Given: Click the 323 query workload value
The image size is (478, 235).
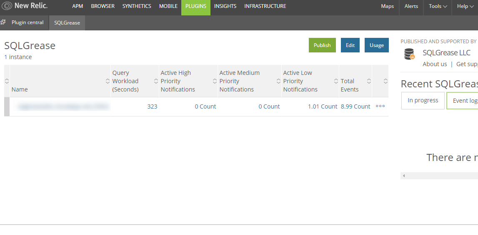Looking at the screenshot, I should (x=152, y=106).
